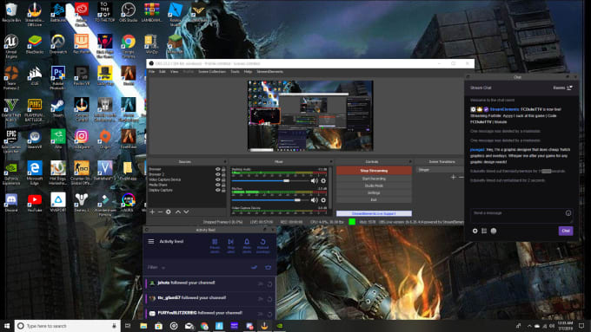Open chat settings gear in Stream Chat
The width and height of the screenshot is (591, 332).
475,231
